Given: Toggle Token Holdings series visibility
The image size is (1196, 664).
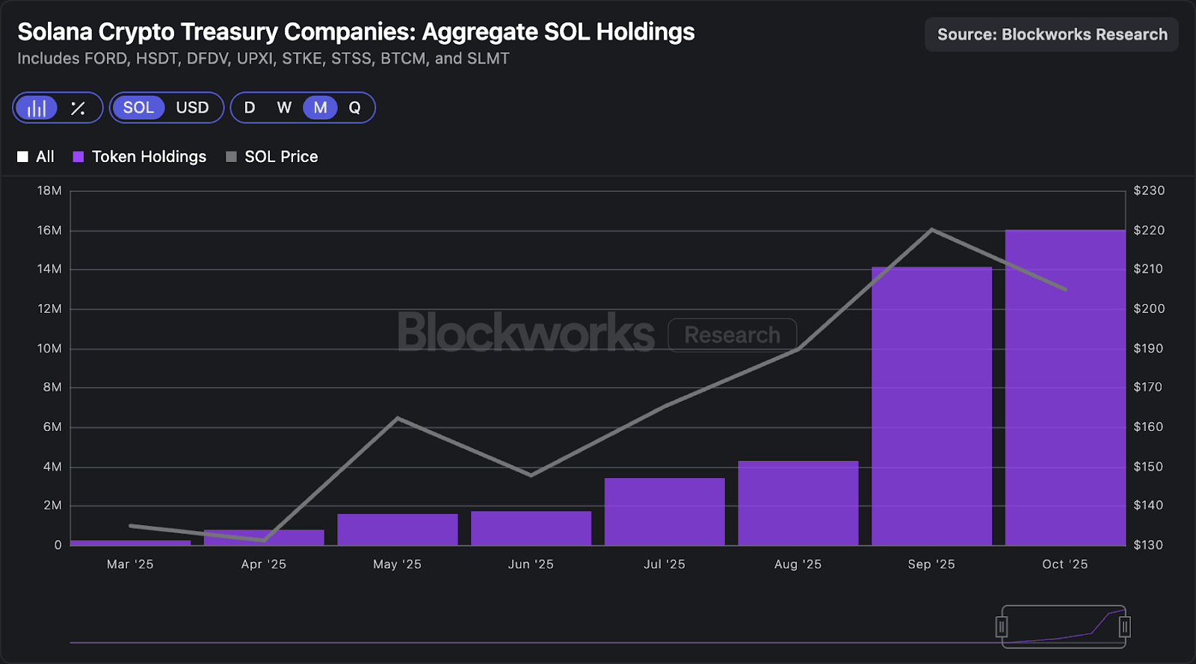Looking at the screenshot, I should (140, 157).
